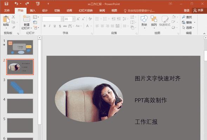Click the Format Painter brush icon

coord(13,27)
